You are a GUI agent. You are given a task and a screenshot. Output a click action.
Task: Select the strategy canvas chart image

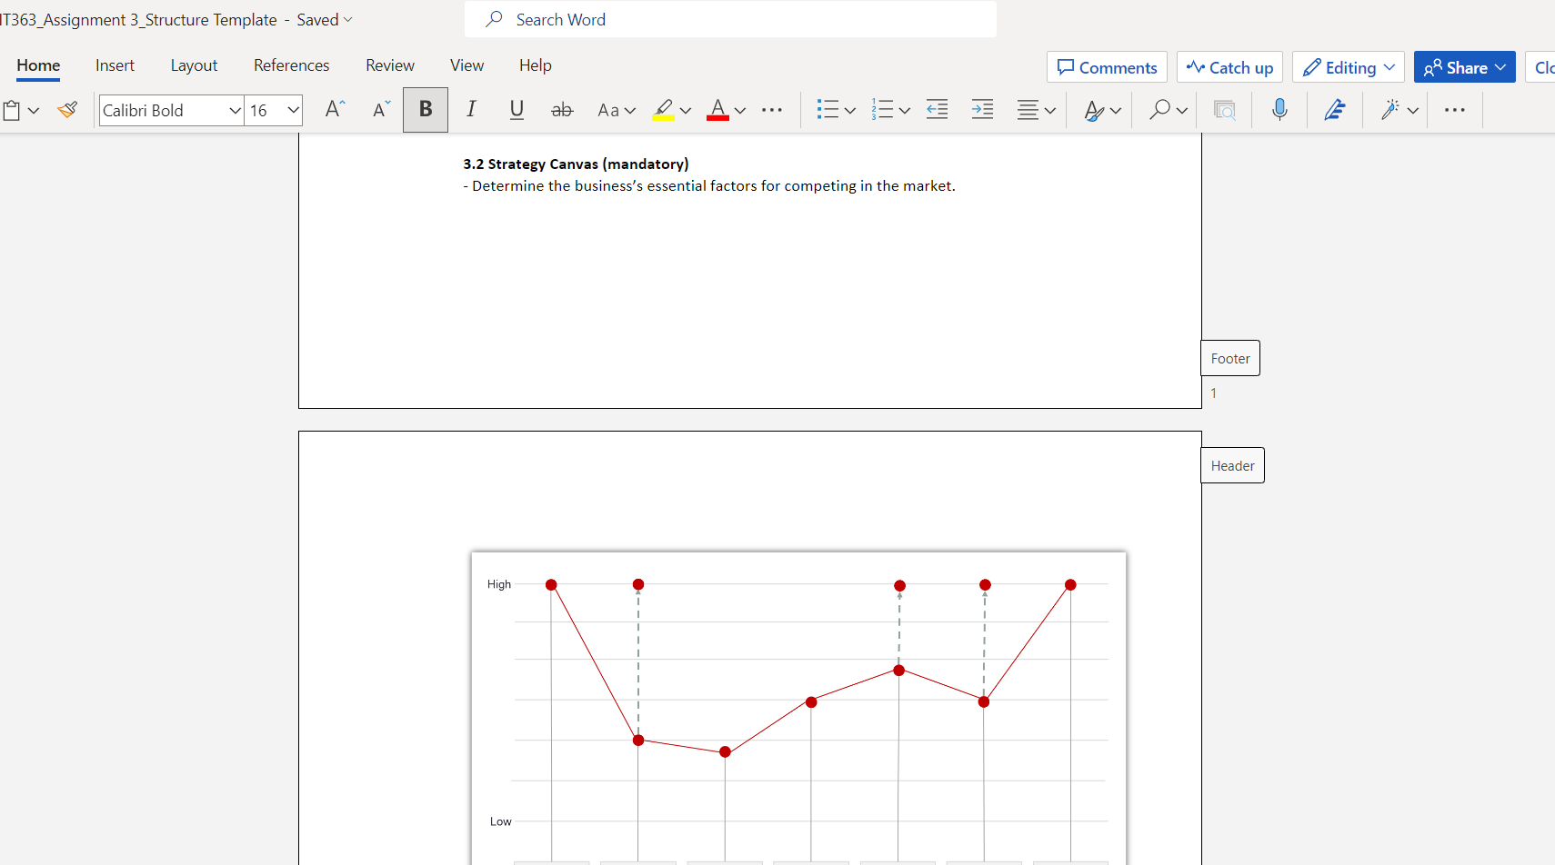(x=798, y=709)
